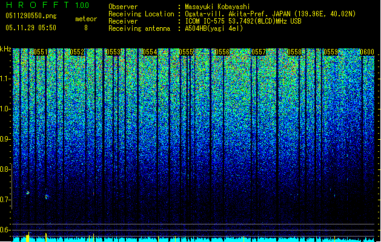Click the 0600 time marker

click(x=367, y=52)
